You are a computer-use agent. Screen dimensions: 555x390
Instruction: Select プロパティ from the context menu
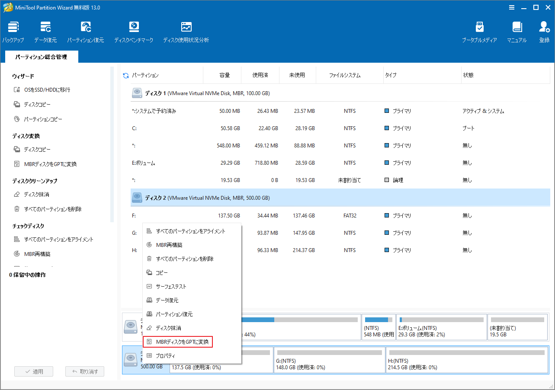pyautogui.click(x=165, y=356)
